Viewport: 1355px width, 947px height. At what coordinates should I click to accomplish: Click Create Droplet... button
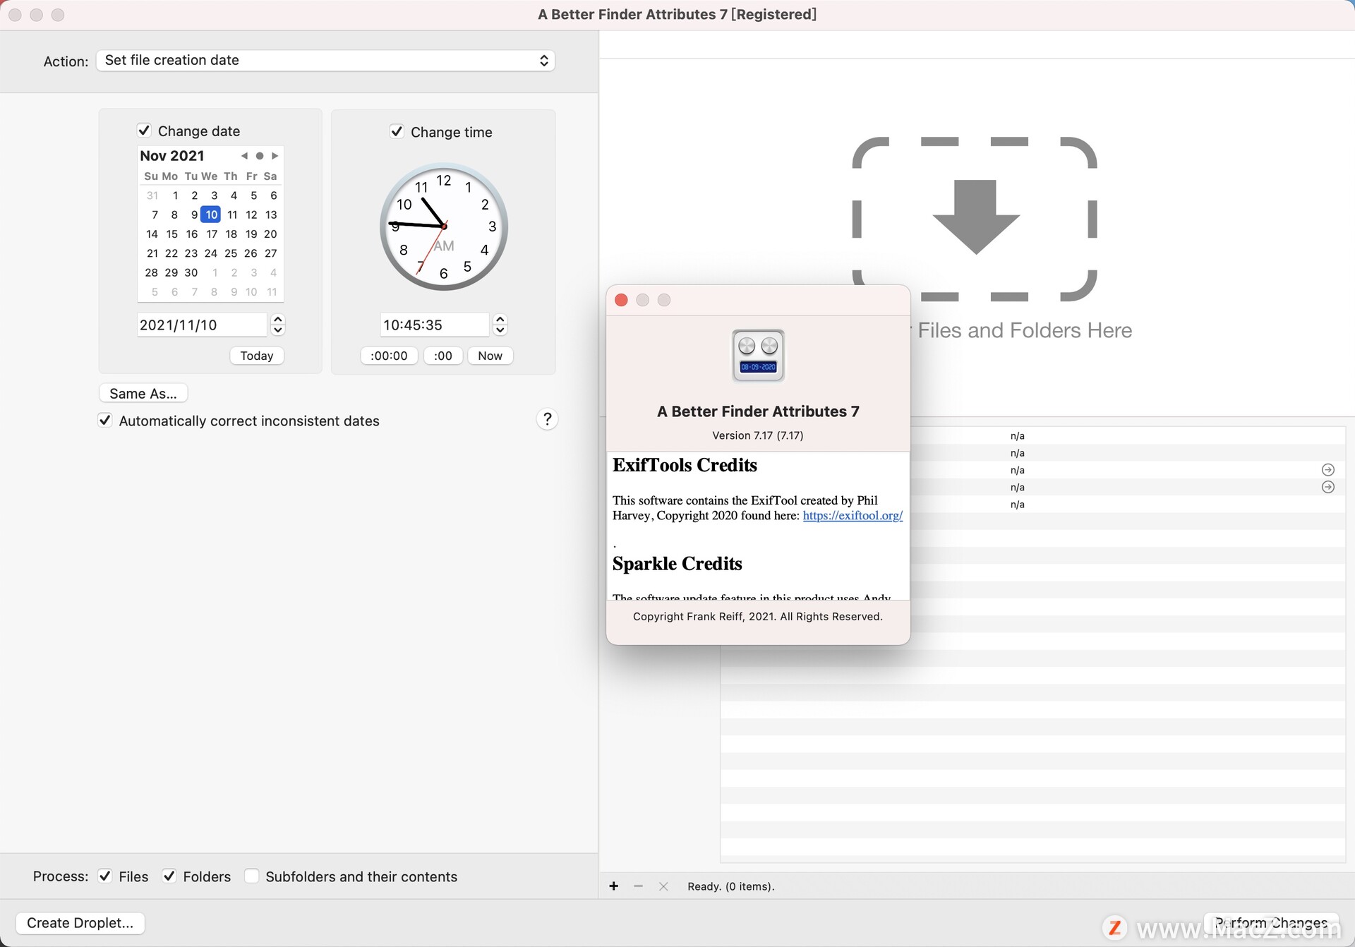pyautogui.click(x=80, y=923)
